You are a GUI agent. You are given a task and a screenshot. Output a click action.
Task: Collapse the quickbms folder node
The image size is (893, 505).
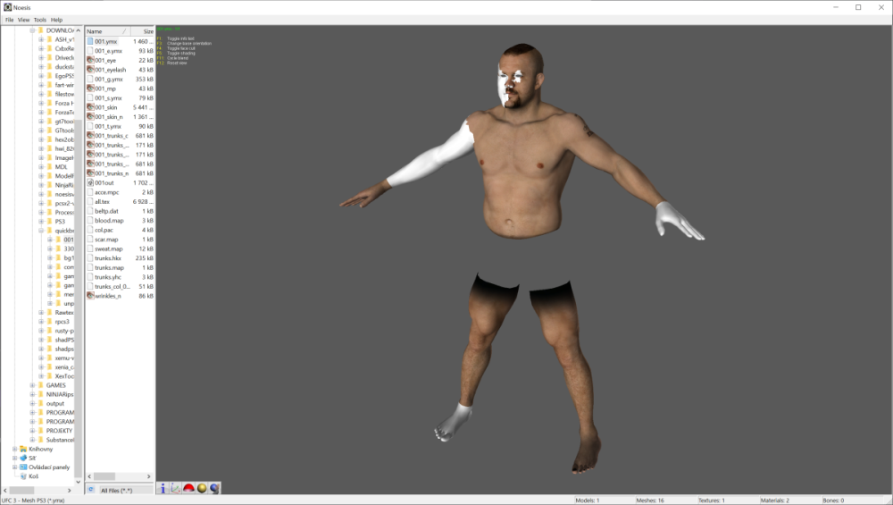[42, 231]
